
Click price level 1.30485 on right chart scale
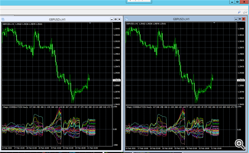click(x=241, y=29)
